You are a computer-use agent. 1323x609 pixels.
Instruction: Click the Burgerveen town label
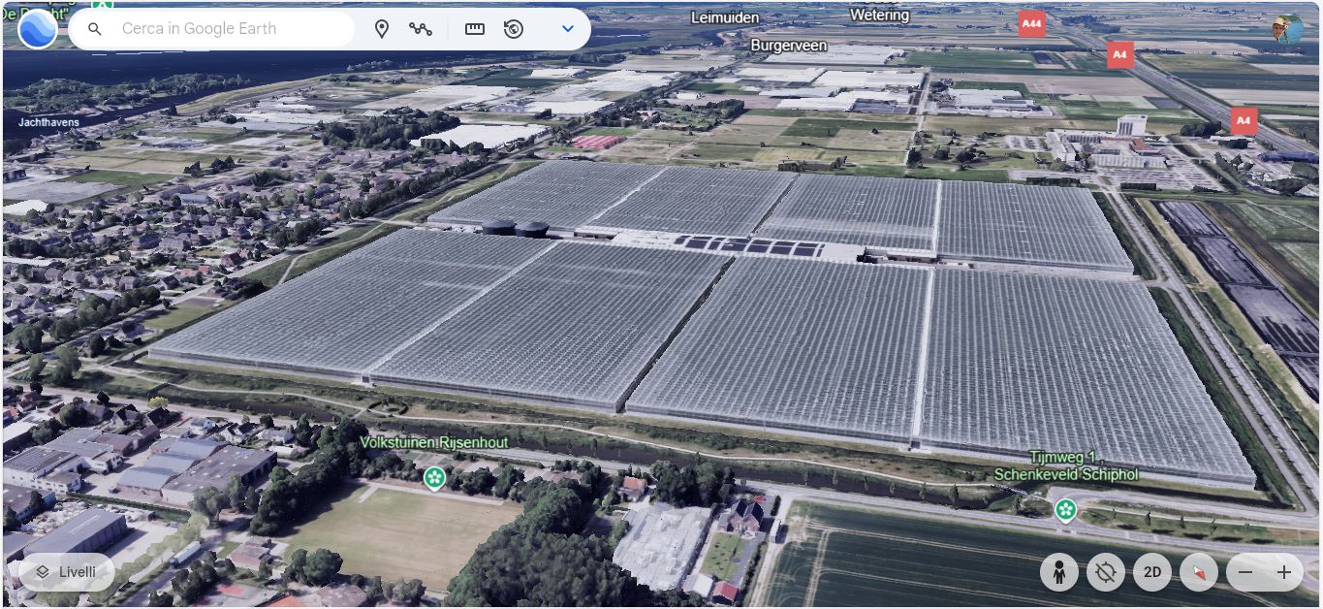(789, 45)
